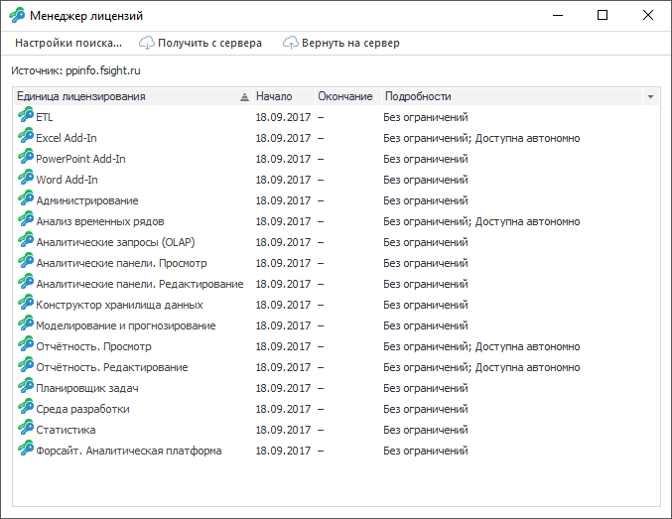Click the ETL license key icon

tap(26, 116)
